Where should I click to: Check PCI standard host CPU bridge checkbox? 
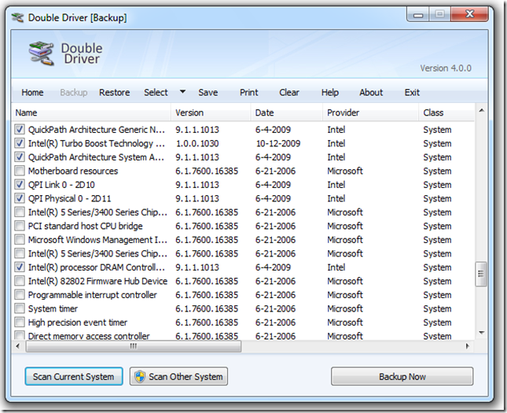(20, 226)
